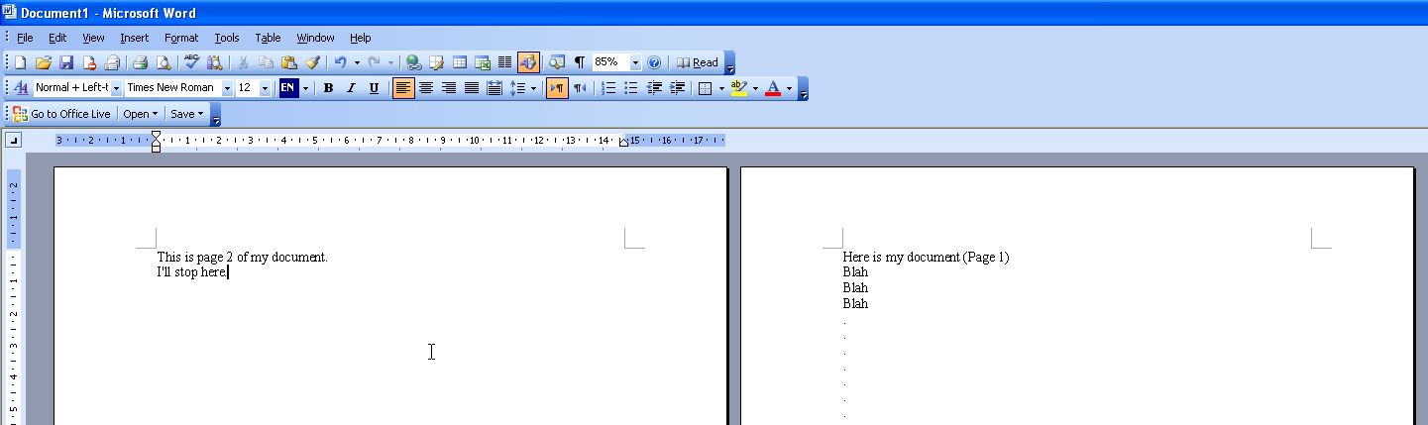Toggle Align Left
Screen dimensions: 1428x425
(x=403, y=88)
